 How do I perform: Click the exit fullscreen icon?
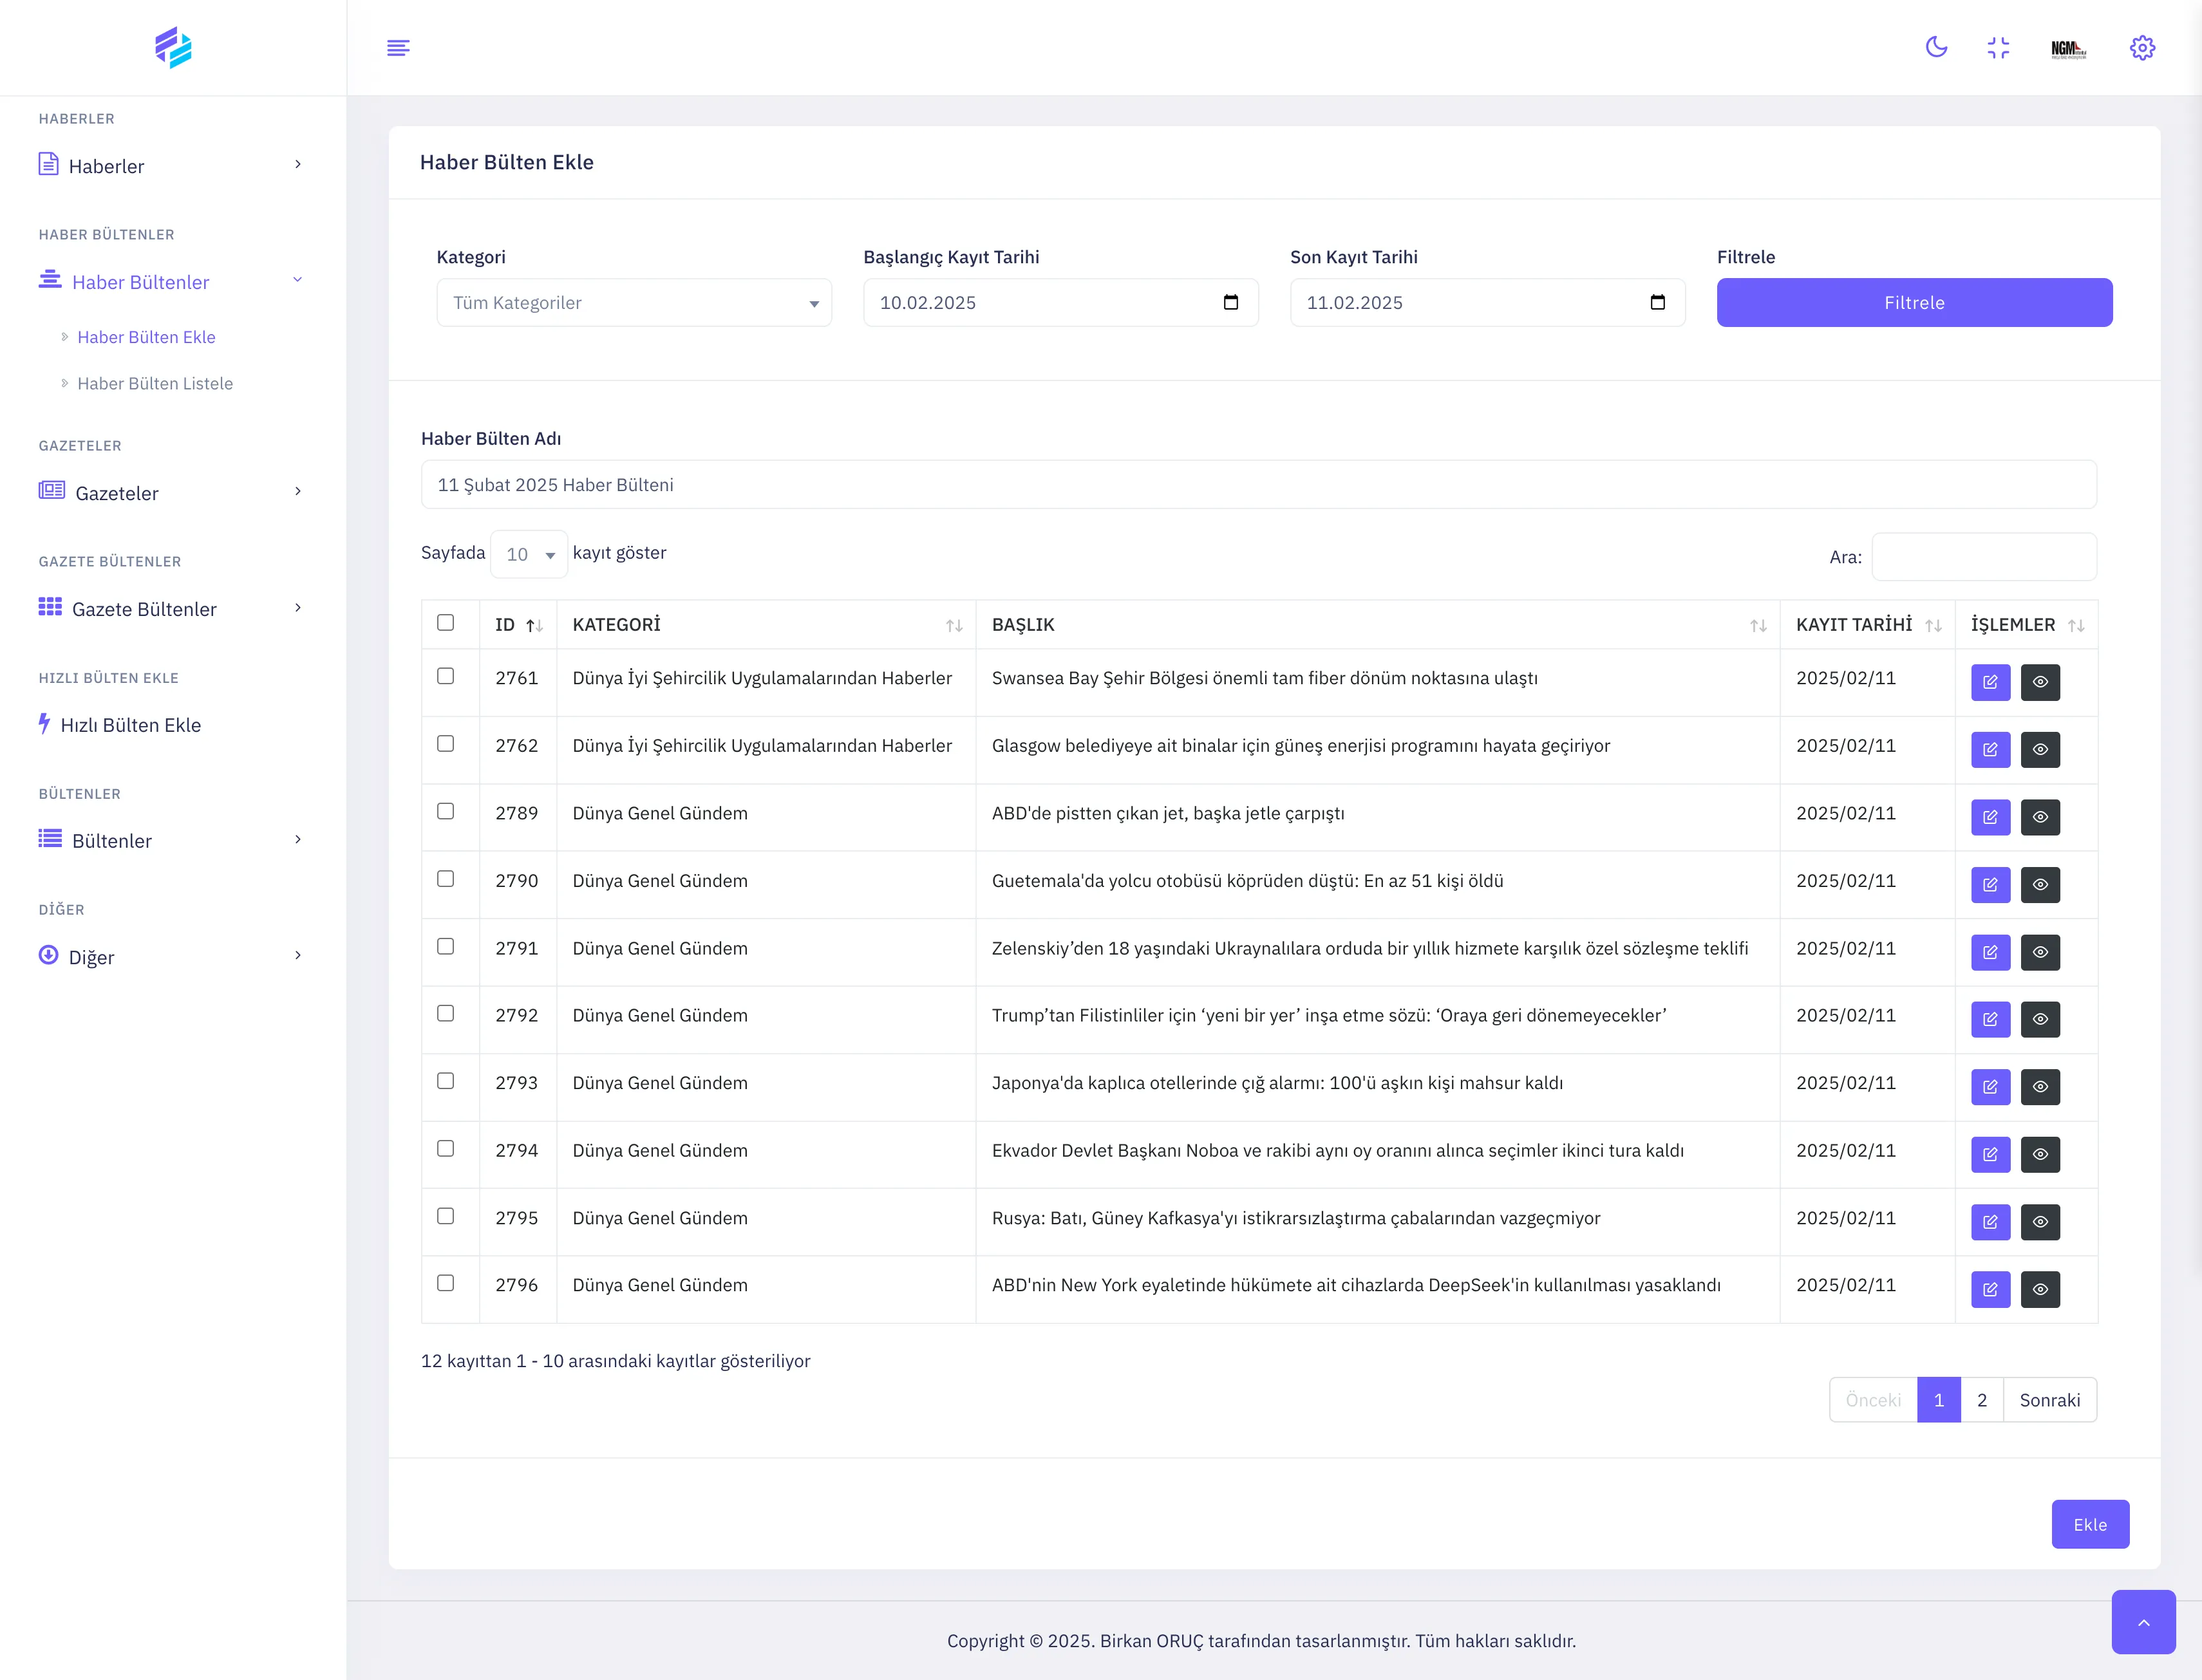pyautogui.click(x=1998, y=47)
